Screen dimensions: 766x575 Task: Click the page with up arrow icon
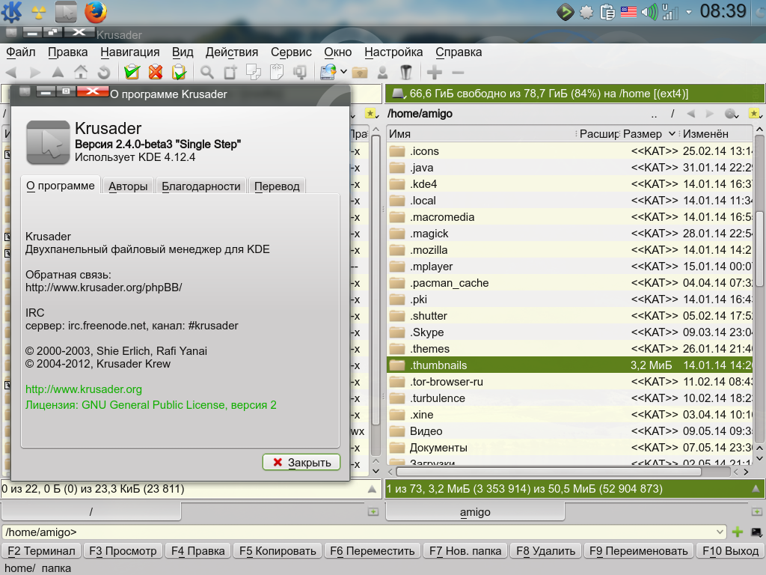tap(277, 73)
